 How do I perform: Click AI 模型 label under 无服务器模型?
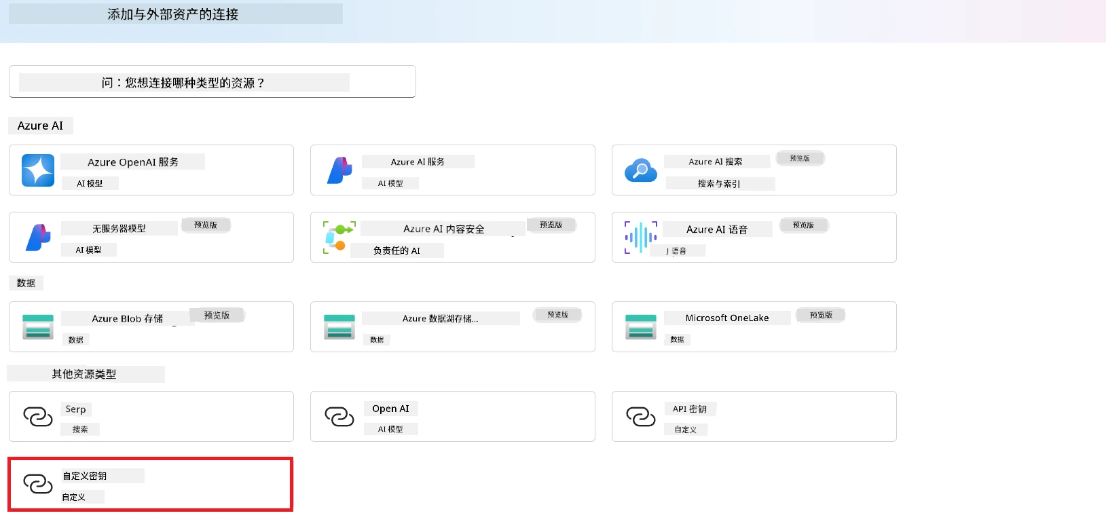click(88, 250)
